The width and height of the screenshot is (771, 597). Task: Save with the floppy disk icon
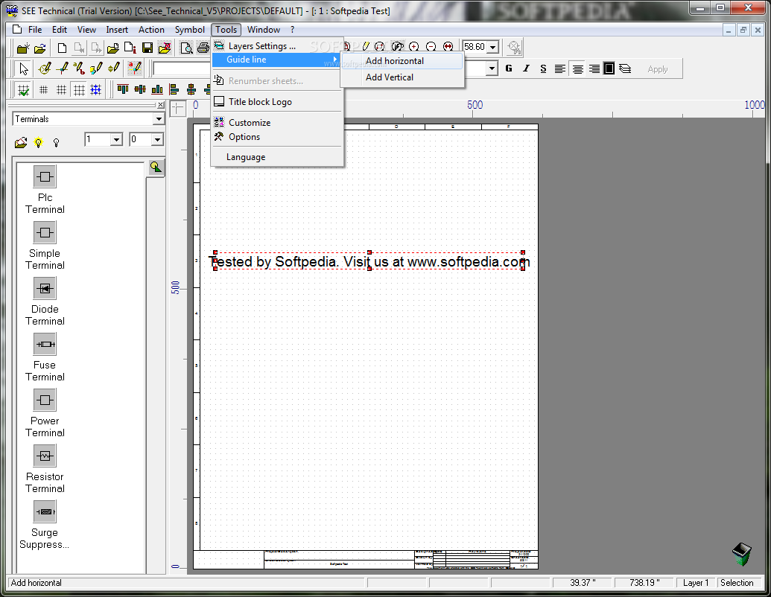[x=147, y=48]
